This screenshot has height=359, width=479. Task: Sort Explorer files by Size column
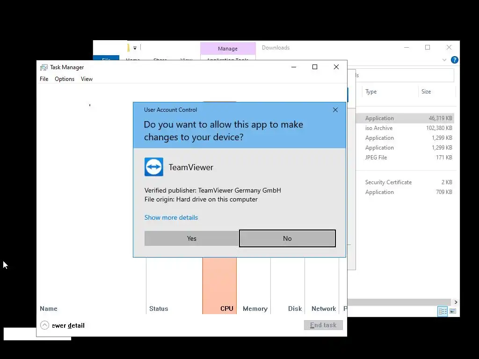426,92
